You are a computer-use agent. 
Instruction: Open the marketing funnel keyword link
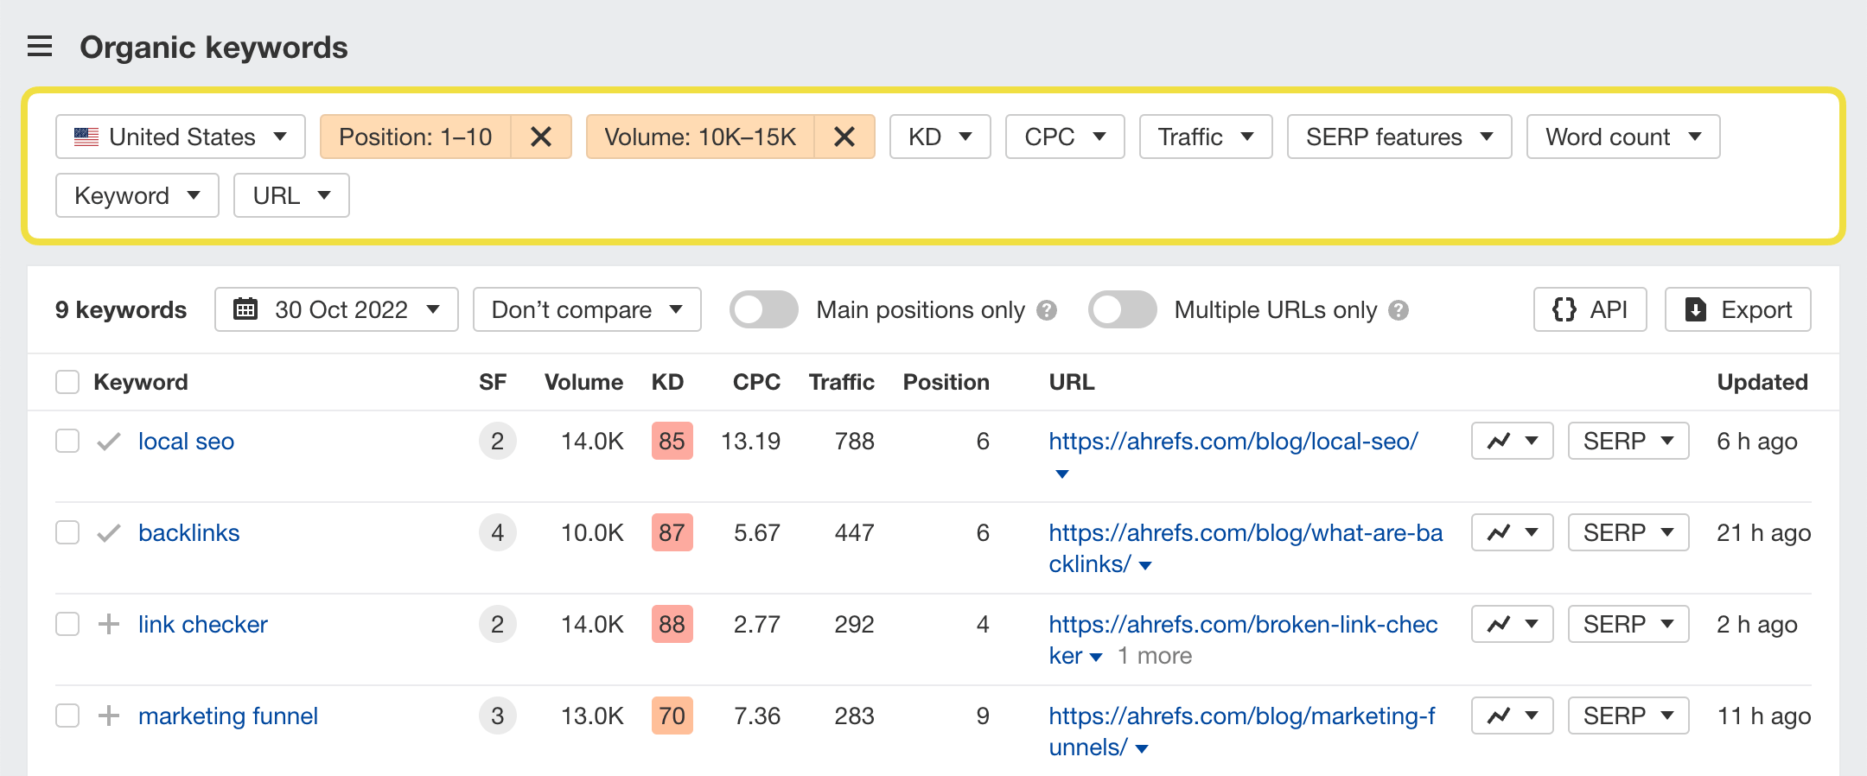tap(228, 716)
